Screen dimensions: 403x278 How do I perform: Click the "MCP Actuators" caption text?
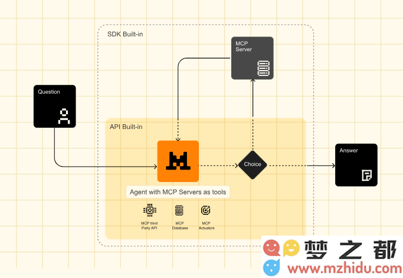tap(207, 225)
